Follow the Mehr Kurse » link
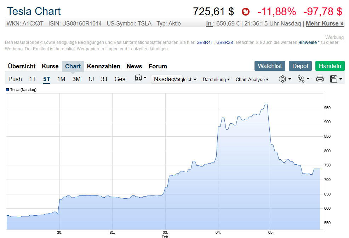The image size is (349, 238). (x=325, y=23)
